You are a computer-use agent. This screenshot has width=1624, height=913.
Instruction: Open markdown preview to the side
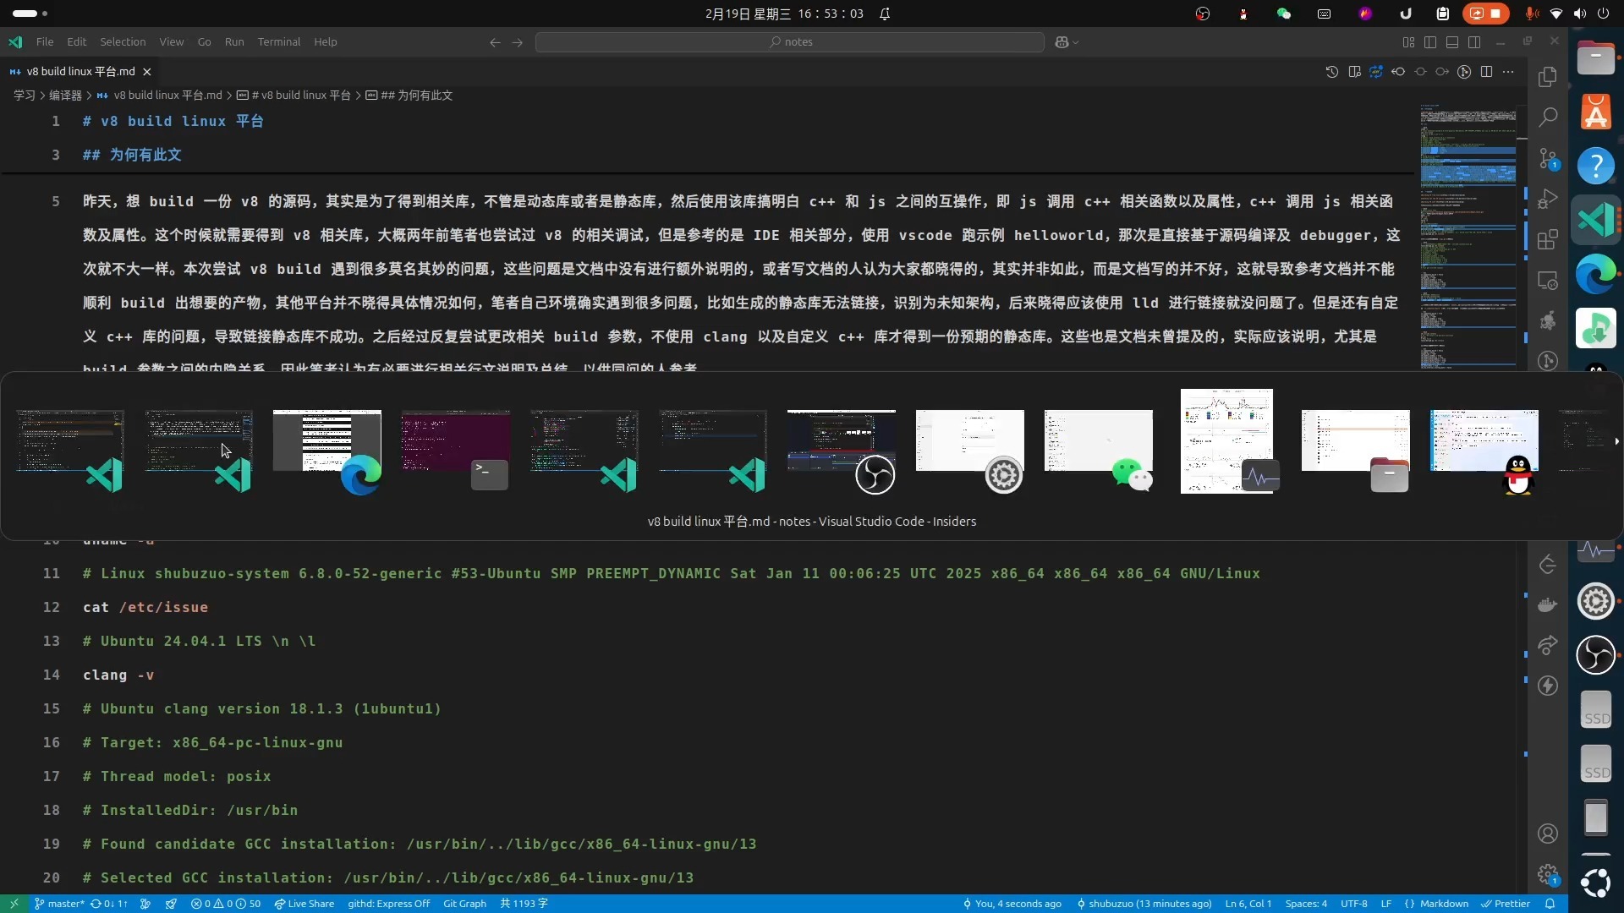point(1354,72)
